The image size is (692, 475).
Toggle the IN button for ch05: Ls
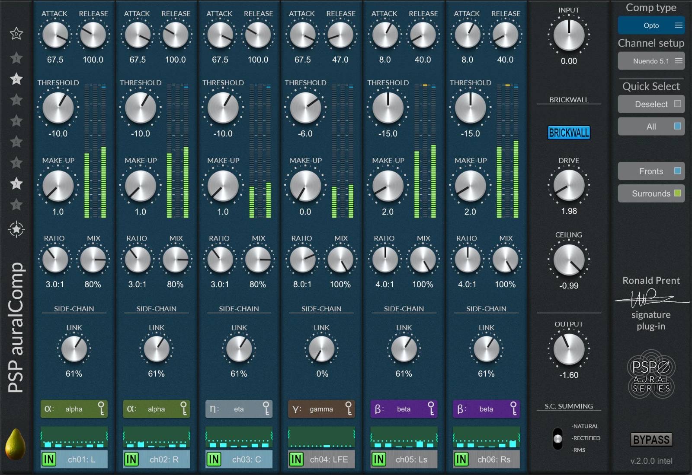379,459
